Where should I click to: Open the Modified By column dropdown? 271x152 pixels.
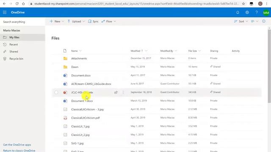click(x=176, y=51)
